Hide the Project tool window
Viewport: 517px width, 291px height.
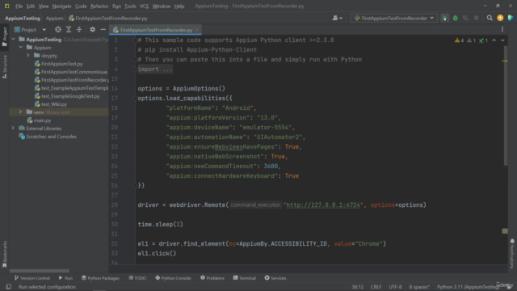pos(103,30)
